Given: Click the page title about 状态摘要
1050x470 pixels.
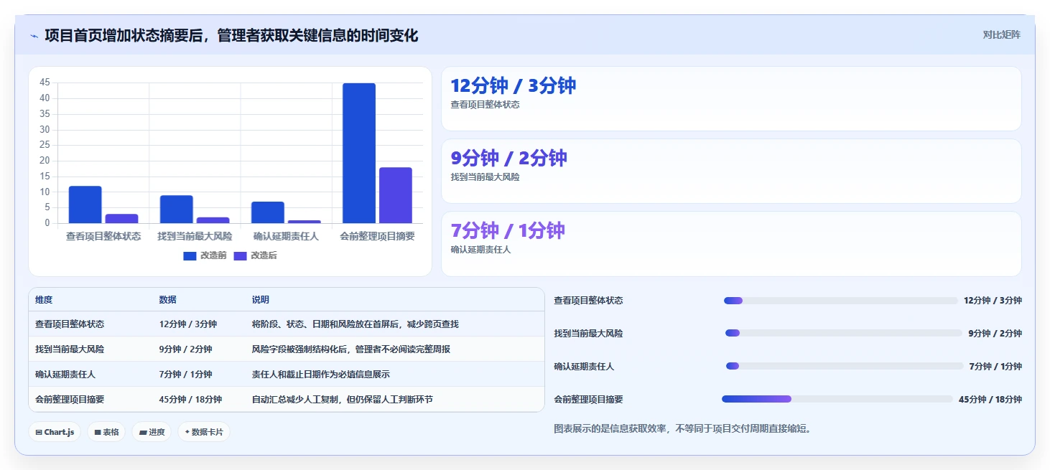Looking at the screenshot, I should pos(231,35).
